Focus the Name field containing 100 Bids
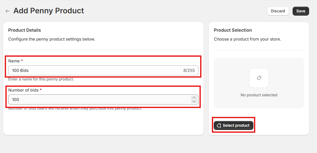 [x=95, y=70]
